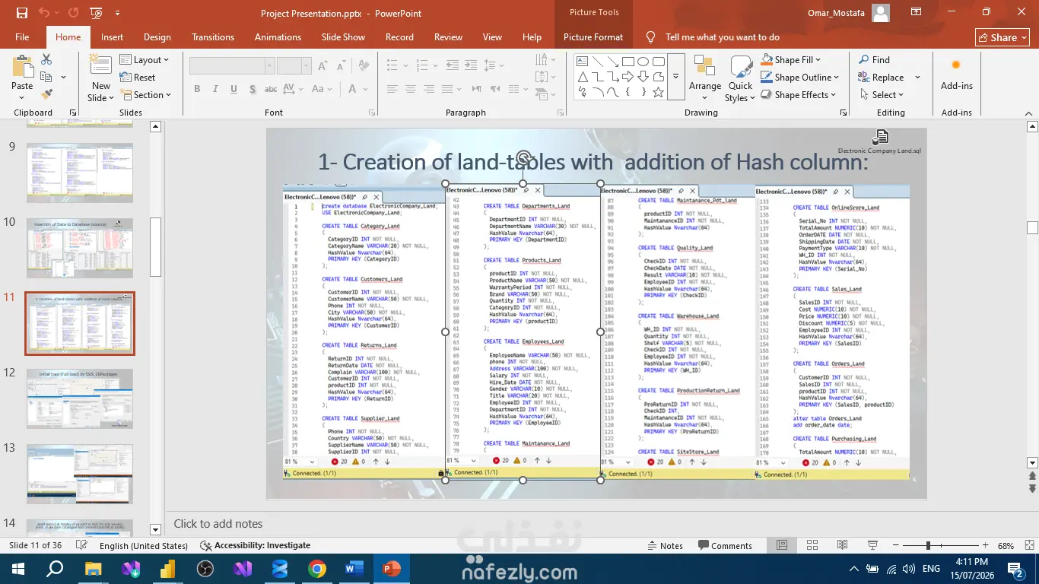The image size is (1039, 584).
Task: Open Google Chrome from the taskbar
Action: click(317, 569)
